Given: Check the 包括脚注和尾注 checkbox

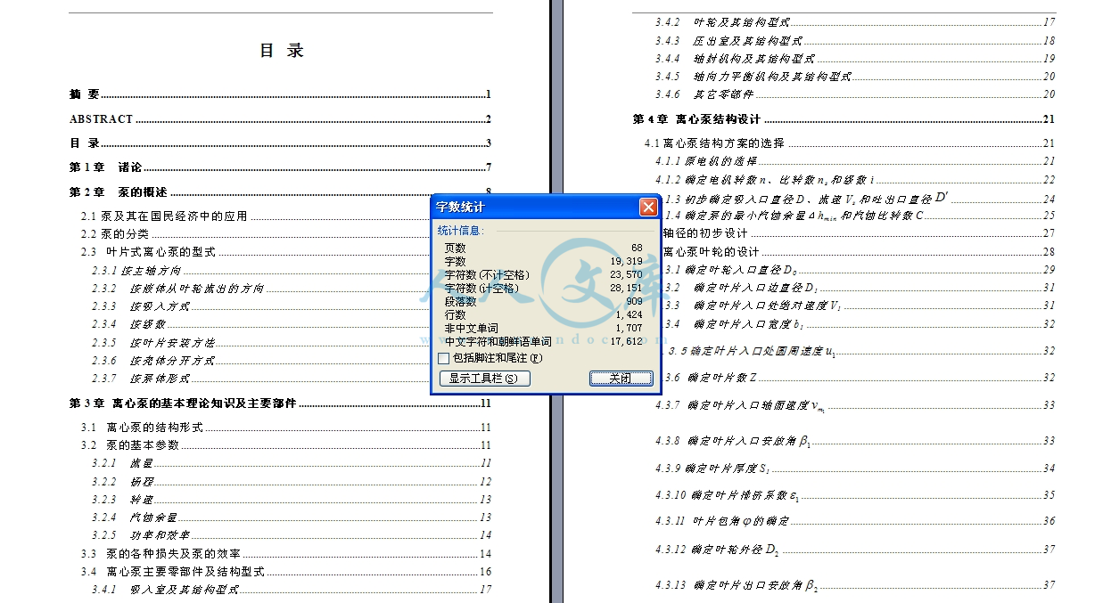Looking at the screenshot, I should pyautogui.click(x=443, y=358).
